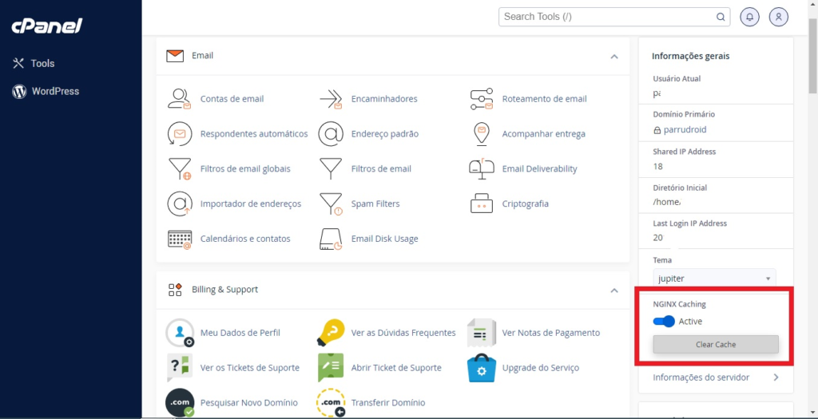The image size is (818, 419).
Task: Collapse the Email section
Action: click(614, 57)
